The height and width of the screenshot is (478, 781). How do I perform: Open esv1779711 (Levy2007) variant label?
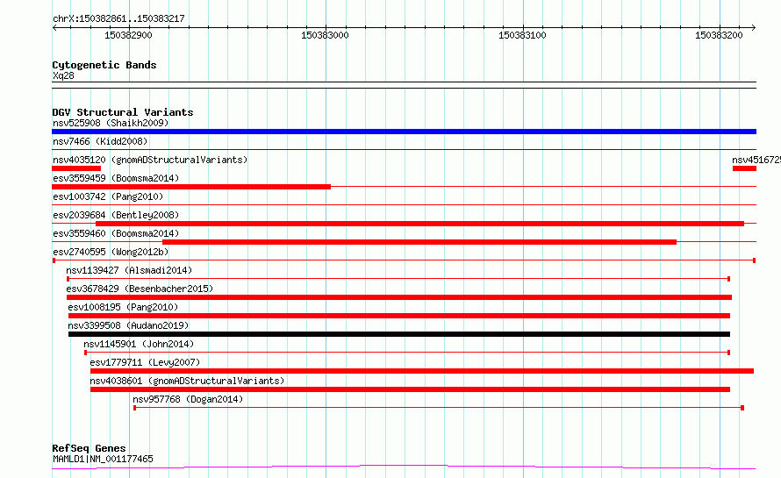click(145, 362)
